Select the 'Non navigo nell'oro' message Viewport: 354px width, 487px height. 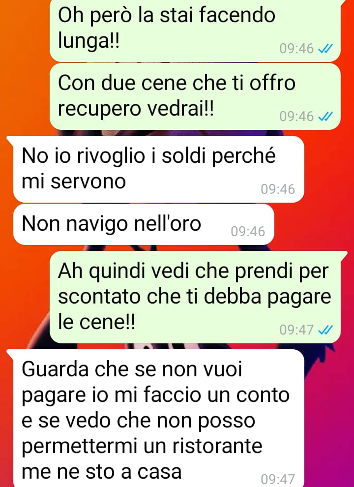pos(144,224)
